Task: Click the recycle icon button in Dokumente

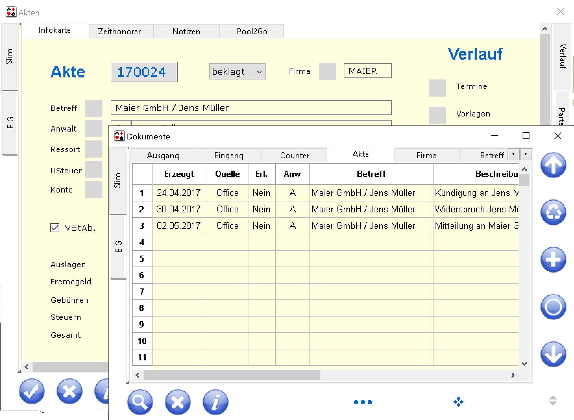Action: (x=553, y=212)
